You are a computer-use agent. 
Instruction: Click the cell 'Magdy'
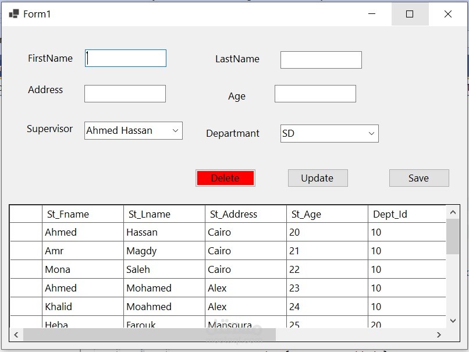pos(164,251)
